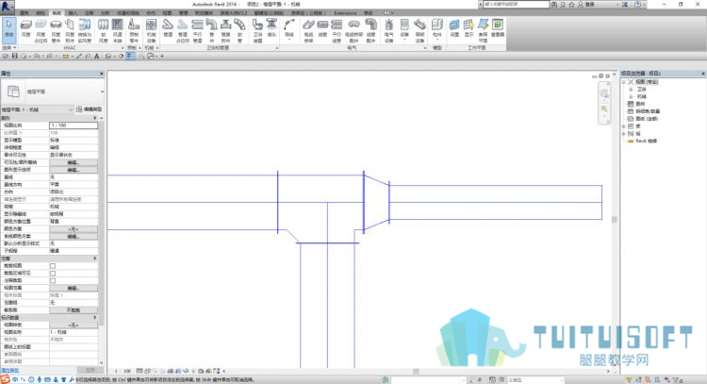
Task: Select the Plumbing Fixture toilet icon
Action: pos(257,30)
